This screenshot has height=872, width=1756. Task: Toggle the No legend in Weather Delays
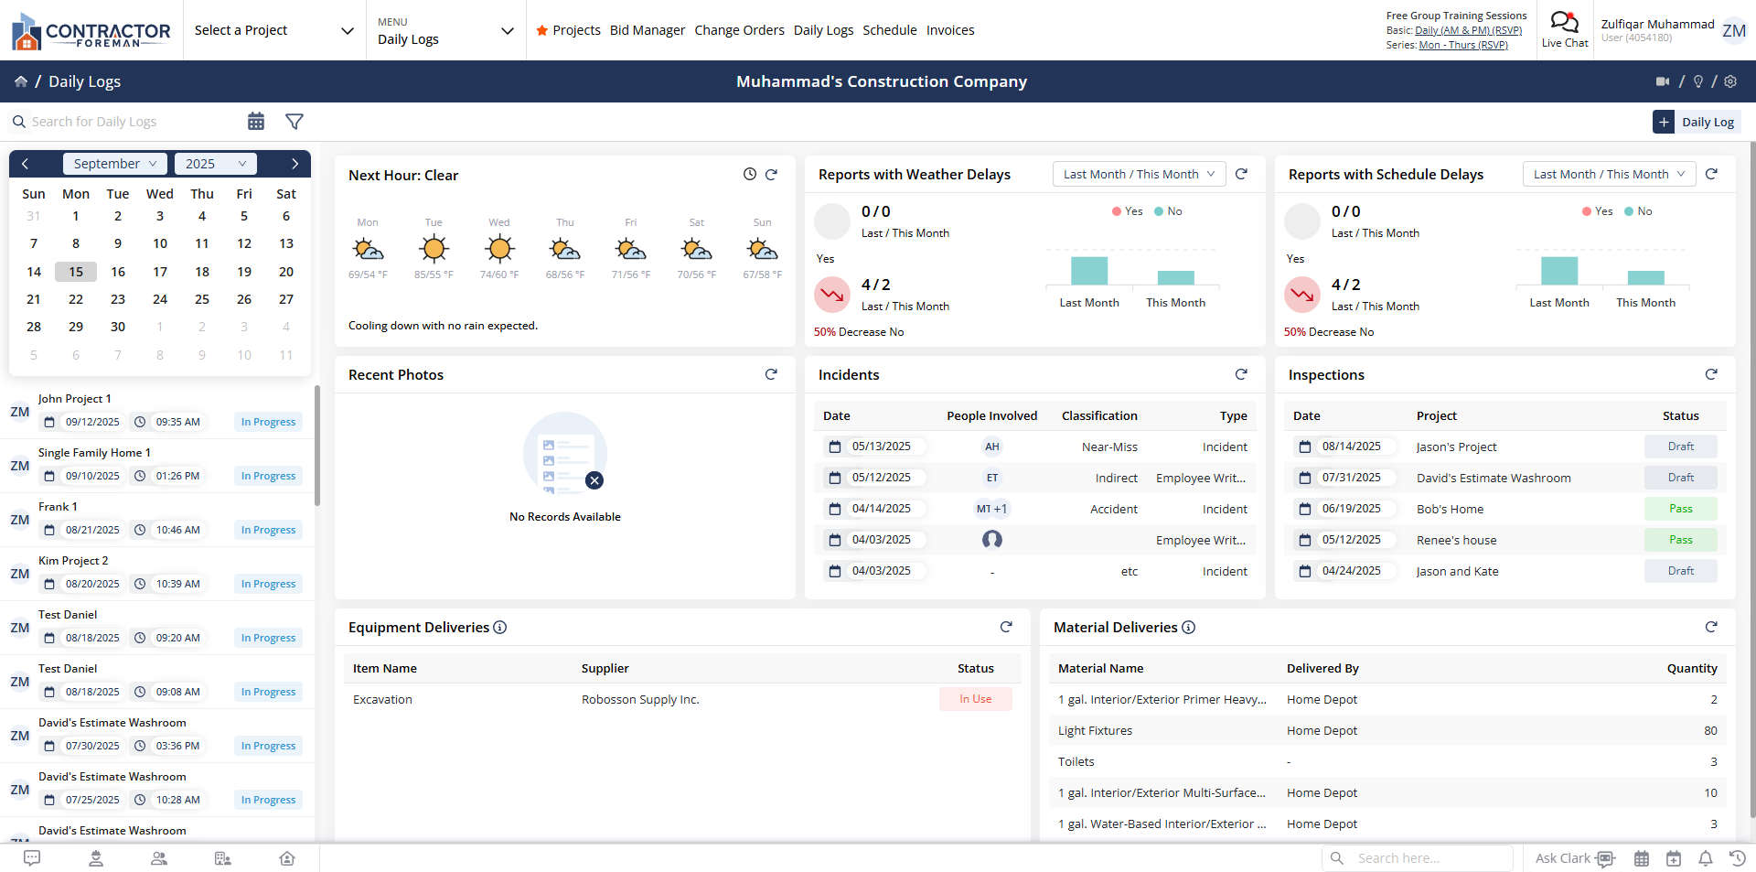pyautogui.click(x=1168, y=211)
